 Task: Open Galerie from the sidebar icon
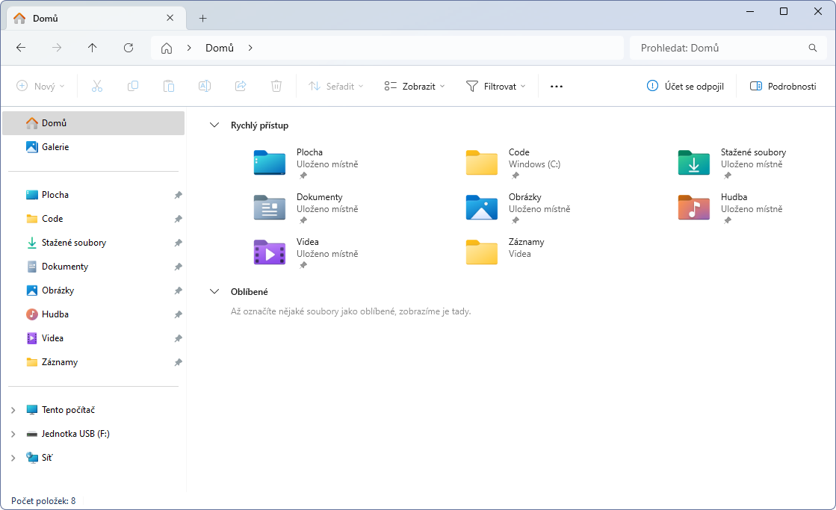[x=31, y=146]
